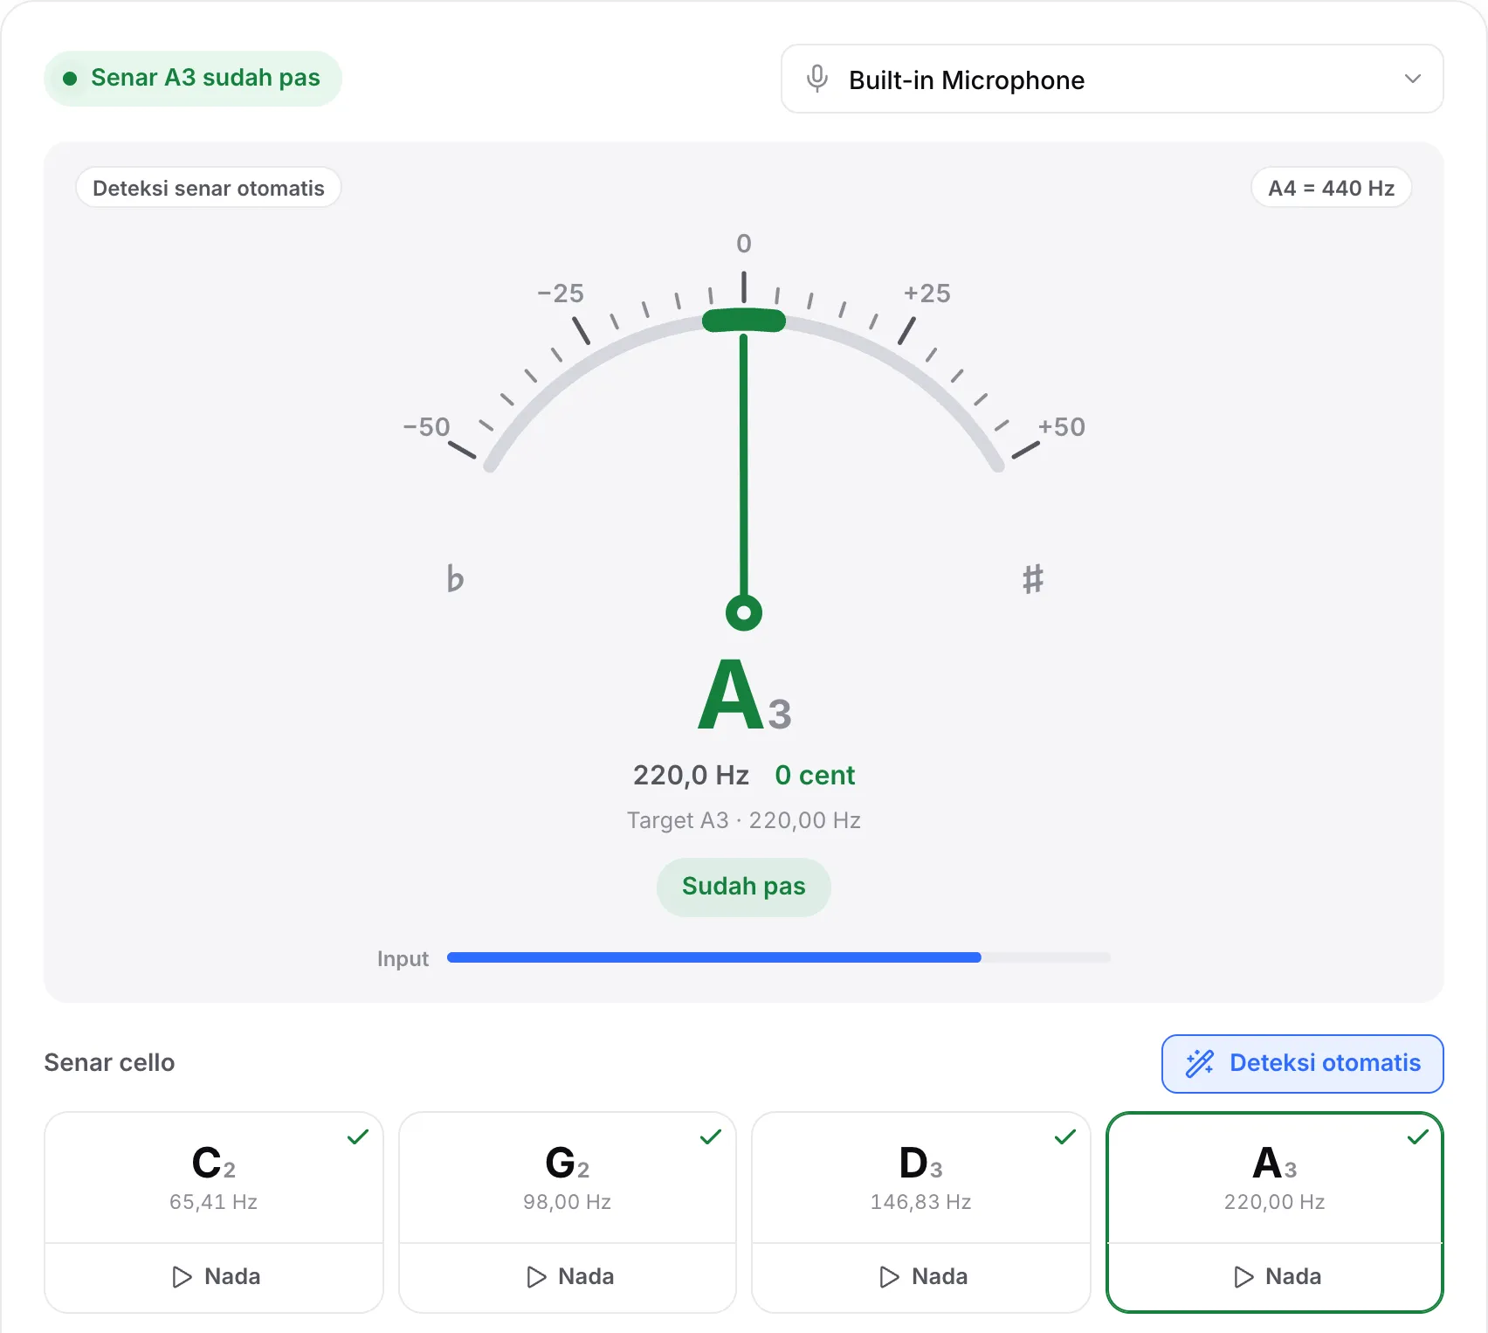The height and width of the screenshot is (1333, 1488).
Task: Click the A4 = 440 Hz calibration pill
Action: point(1331,188)
